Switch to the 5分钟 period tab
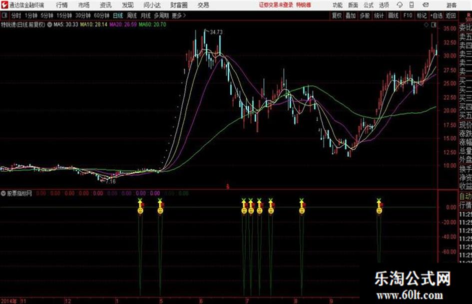 pos(47,15)
